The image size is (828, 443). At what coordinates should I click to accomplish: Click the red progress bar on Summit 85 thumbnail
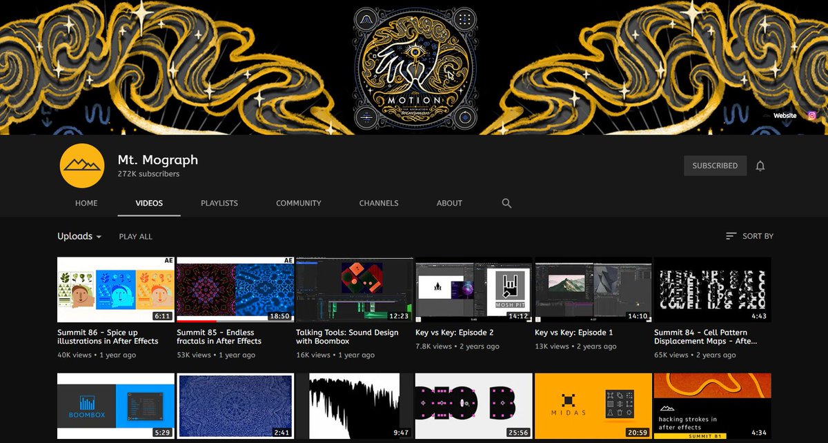pos(197,321)
